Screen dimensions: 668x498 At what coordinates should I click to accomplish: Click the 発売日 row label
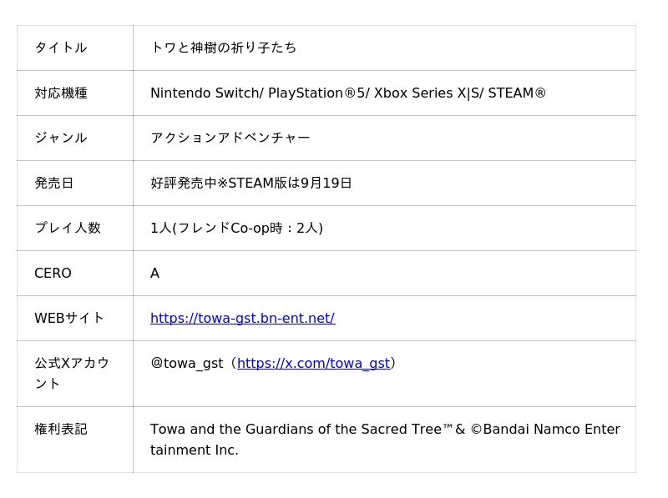pyautogui.click(x=53, y=183)
